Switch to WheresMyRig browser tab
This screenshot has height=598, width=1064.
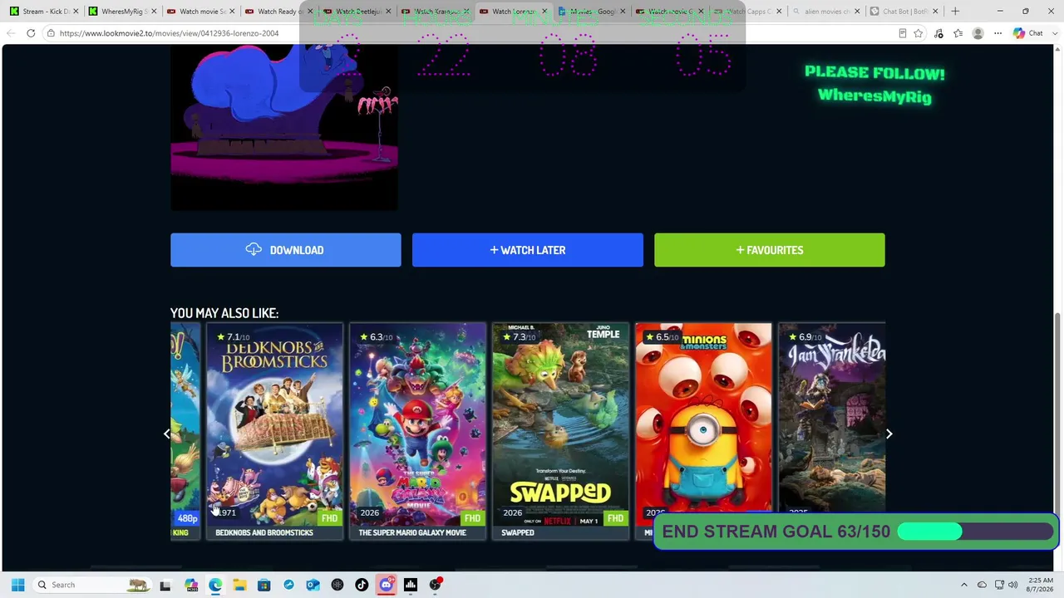click(121, 12)
